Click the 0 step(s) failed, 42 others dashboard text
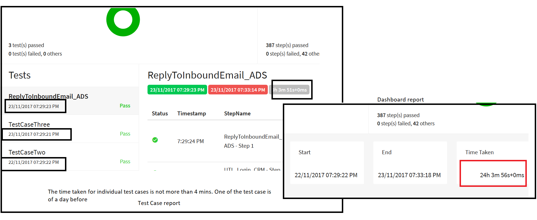Image resolution: width=537 pixels, height=220 pixels. tap(406, 123)
